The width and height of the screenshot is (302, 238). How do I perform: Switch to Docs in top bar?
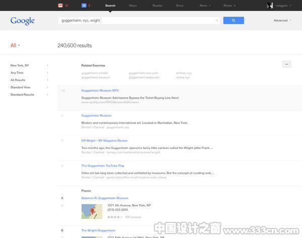coord(180,6)
